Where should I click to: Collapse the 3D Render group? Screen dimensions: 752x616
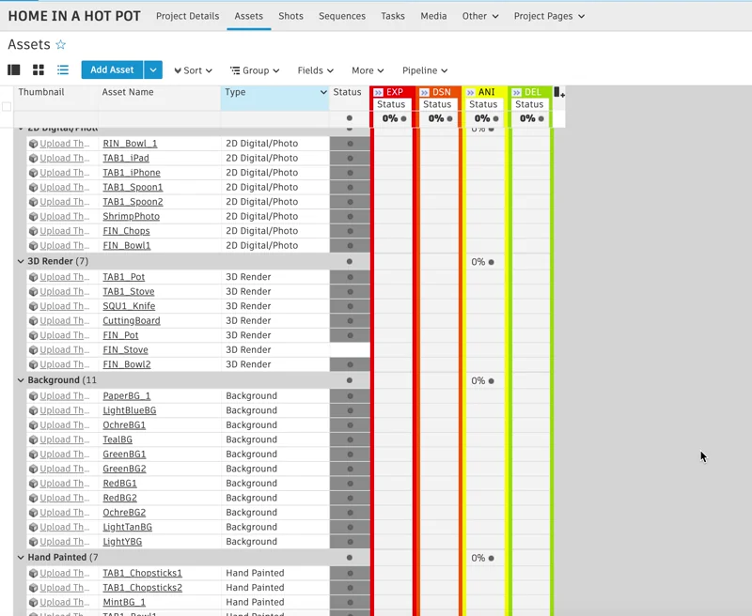(x=22, y=262)
